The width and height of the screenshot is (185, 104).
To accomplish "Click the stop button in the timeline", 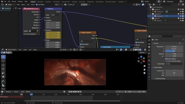I will (64, 92).
